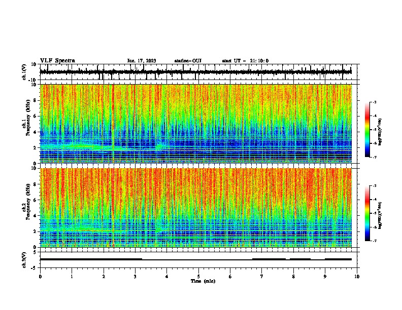Select the date "Jan. 17, 2023"
This screenshot has height=310, width=402.
coord(142,61)
